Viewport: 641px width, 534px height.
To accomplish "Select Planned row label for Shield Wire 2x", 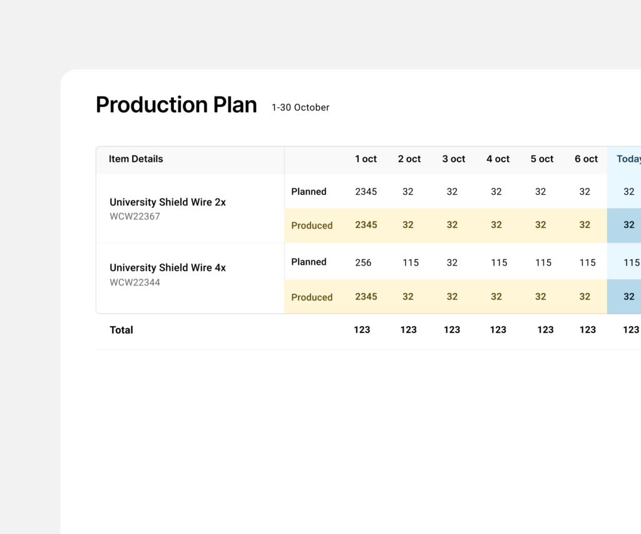I will (309, 192).
